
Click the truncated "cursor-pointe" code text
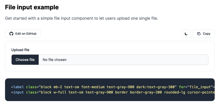[201, 92]
